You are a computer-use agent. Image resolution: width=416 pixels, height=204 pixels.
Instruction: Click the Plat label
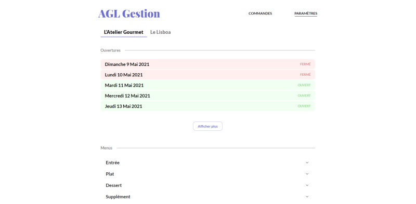[110, 174]
